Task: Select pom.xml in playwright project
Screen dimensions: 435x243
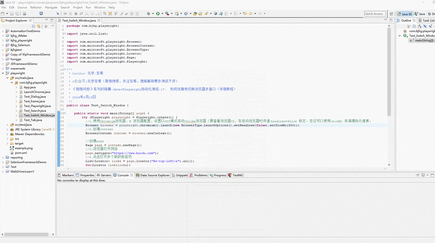Action: click(x=21, y=153)
